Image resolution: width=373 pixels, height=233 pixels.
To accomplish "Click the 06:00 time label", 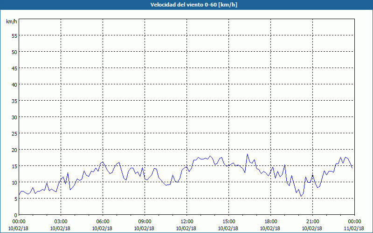I will click(x=103, y=222).
